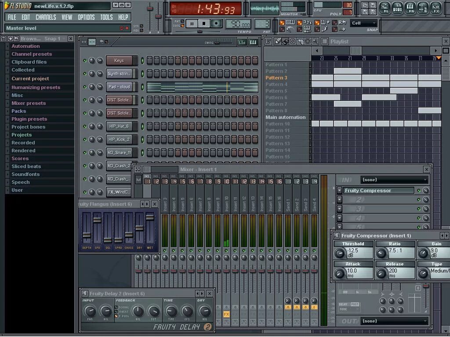Select the RD_Snare_11 channel button
This screenshot has height=337, width=450.
[119, 153]
